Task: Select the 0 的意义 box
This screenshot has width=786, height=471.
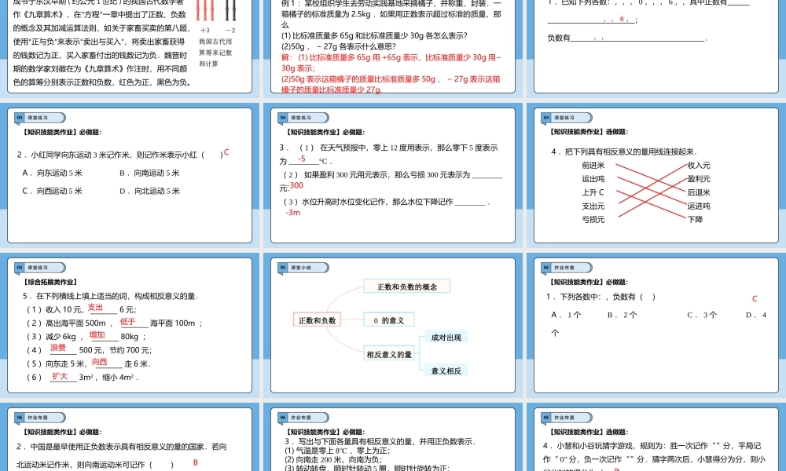Action: (x=389, y=320)
